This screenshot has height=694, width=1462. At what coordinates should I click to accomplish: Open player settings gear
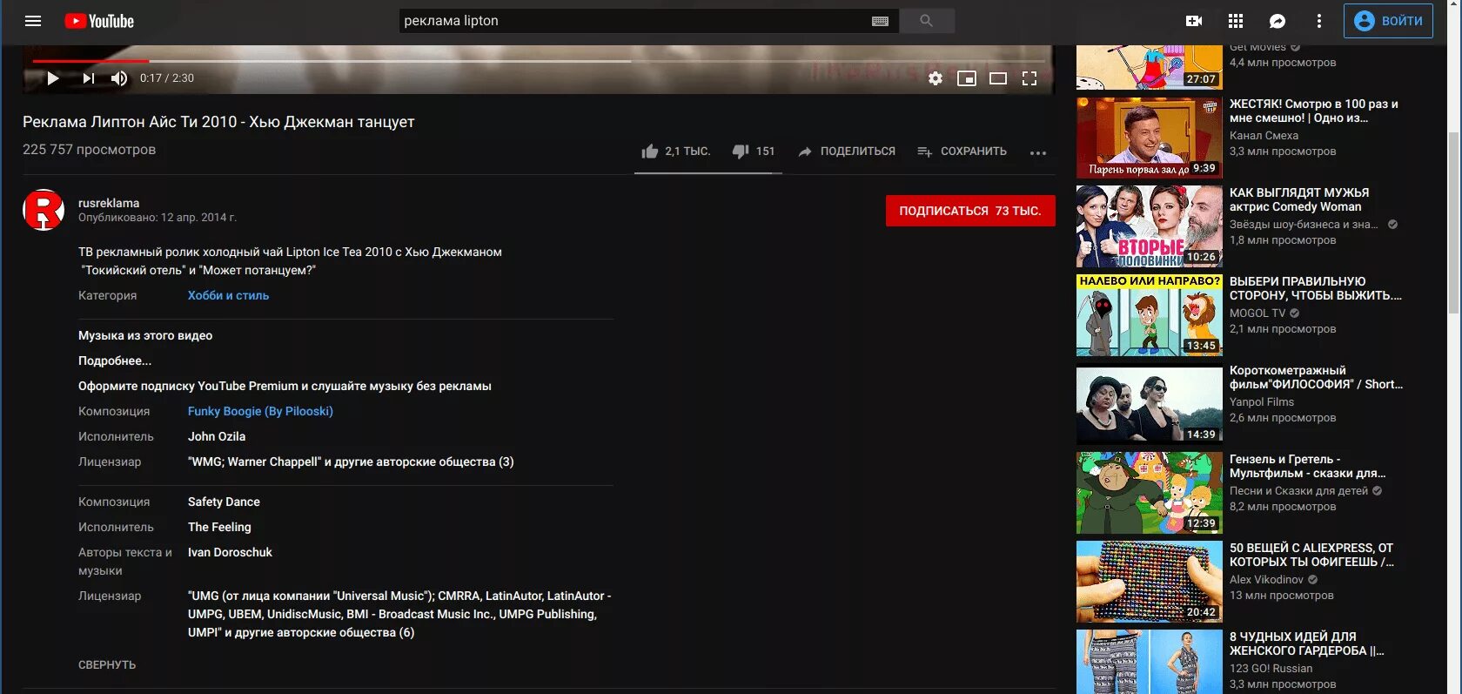[x=936, y=78]
